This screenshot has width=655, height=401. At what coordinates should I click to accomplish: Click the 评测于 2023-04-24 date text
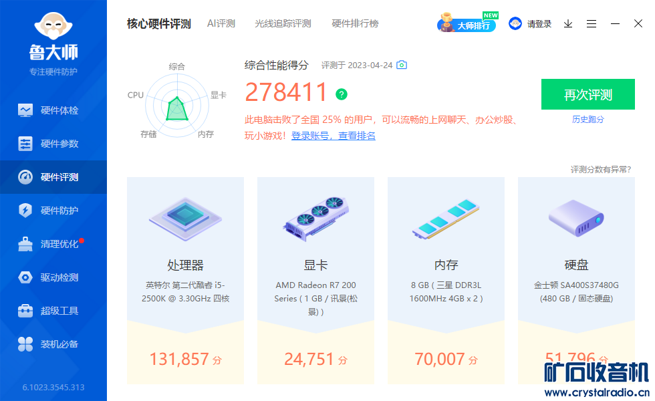[x=357, y=65]
